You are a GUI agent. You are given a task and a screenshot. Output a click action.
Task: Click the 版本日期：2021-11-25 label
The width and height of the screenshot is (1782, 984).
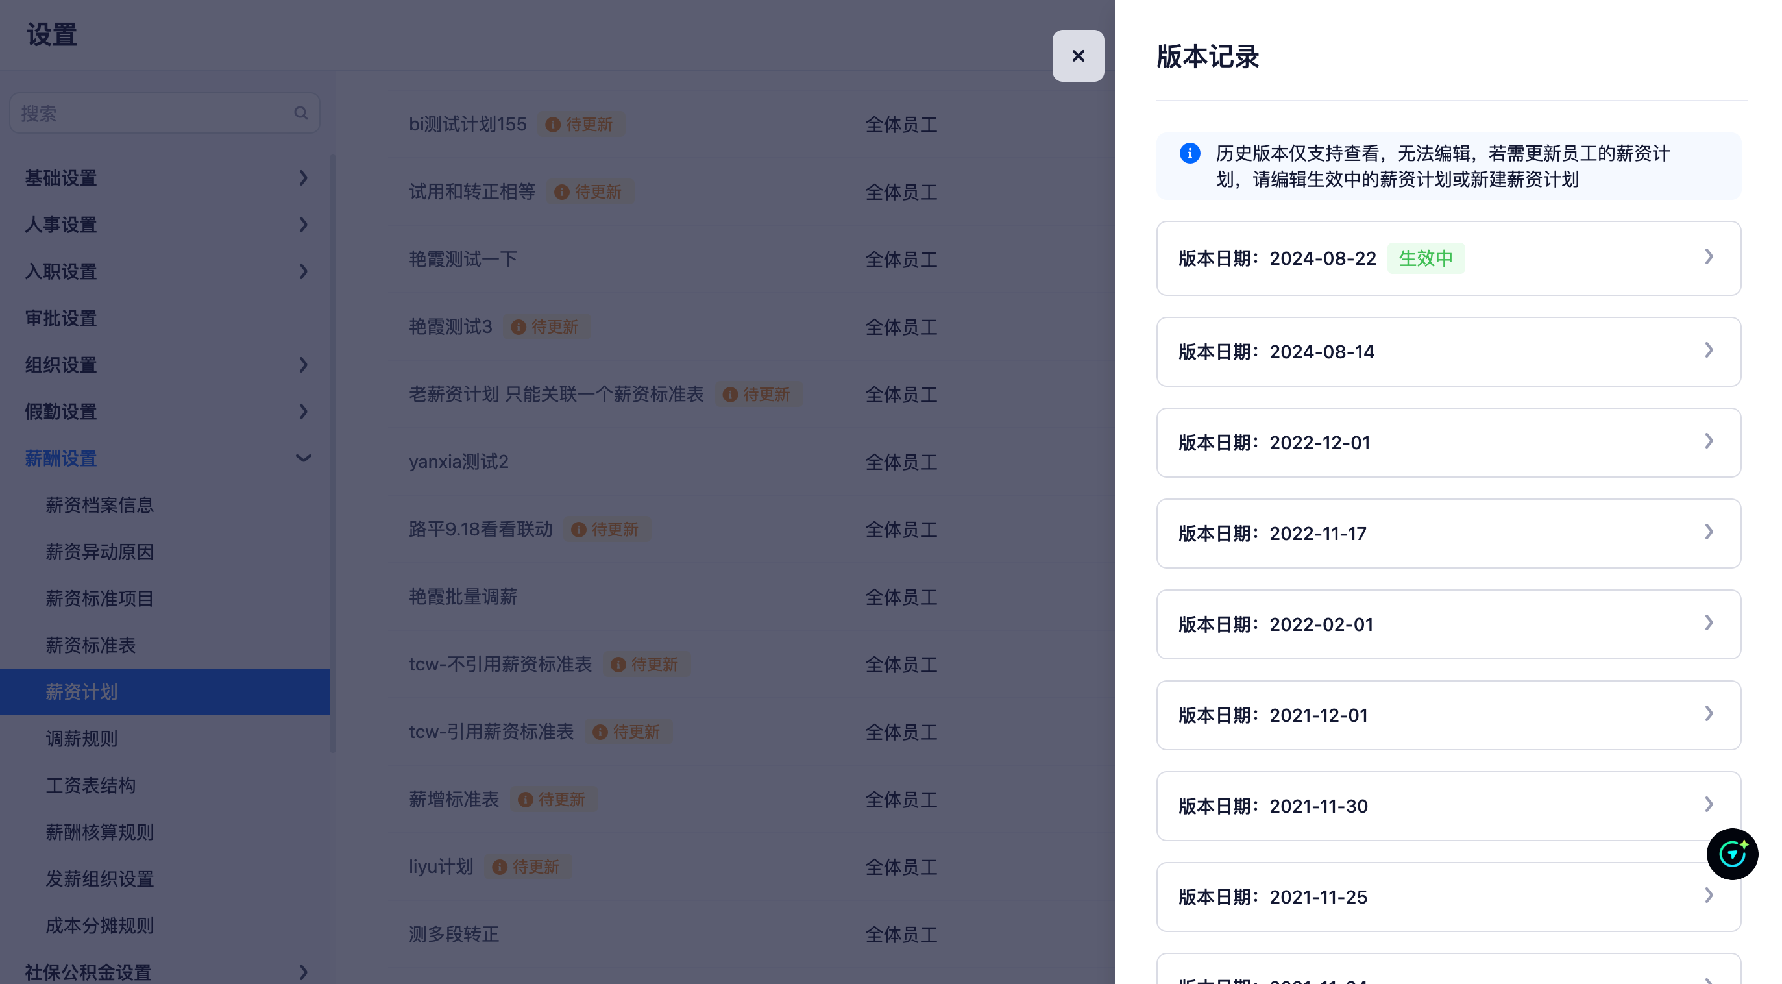[x=1273, y=897]
